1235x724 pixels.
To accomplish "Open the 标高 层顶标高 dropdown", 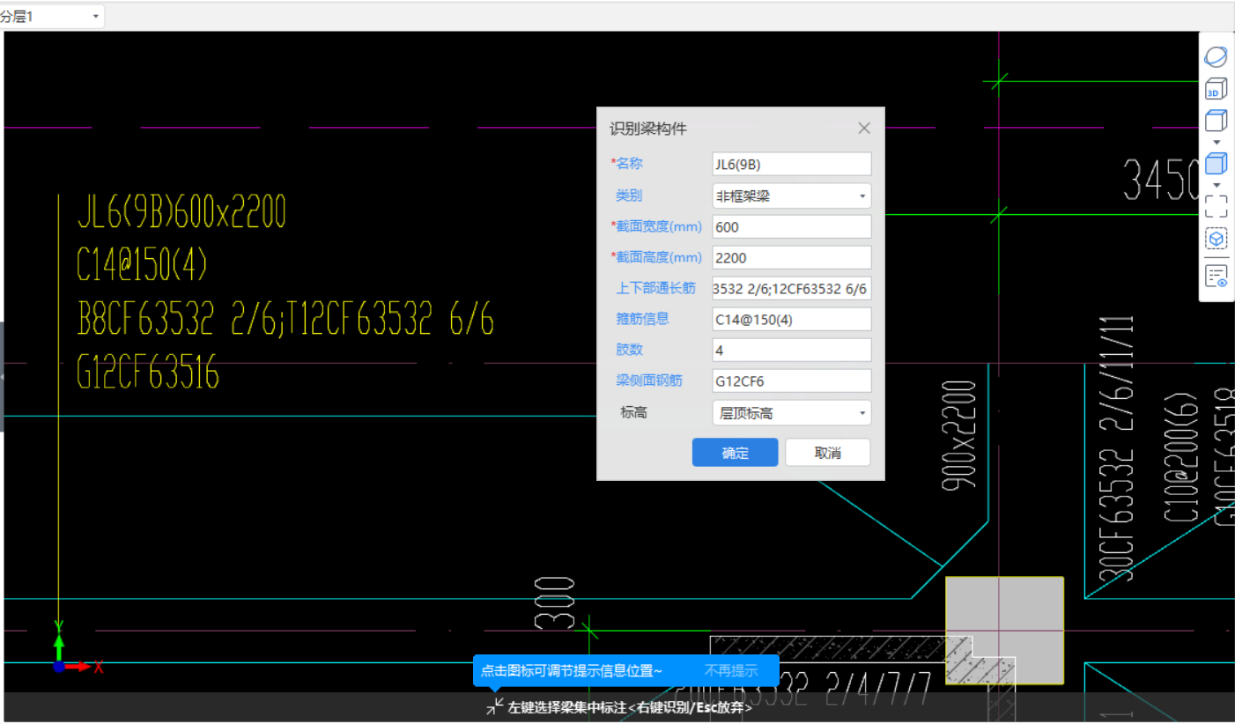I will point(792,412).
